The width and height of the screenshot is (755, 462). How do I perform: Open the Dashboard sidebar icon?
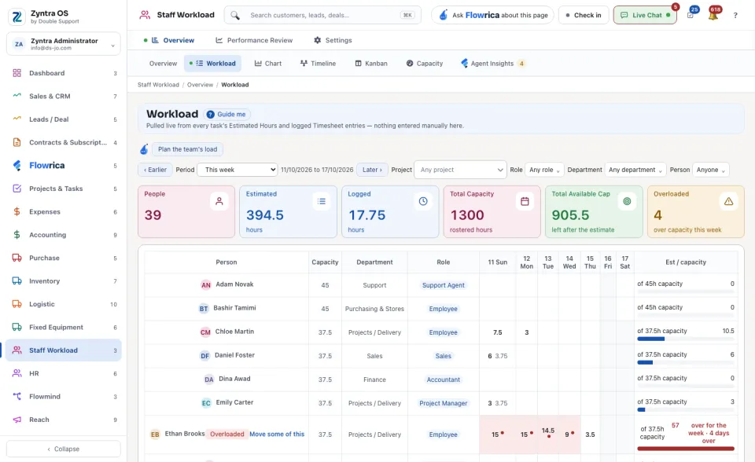(x=17, y=73)
